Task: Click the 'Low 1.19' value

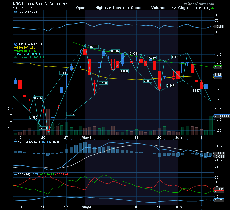Action: click(121, 8)
